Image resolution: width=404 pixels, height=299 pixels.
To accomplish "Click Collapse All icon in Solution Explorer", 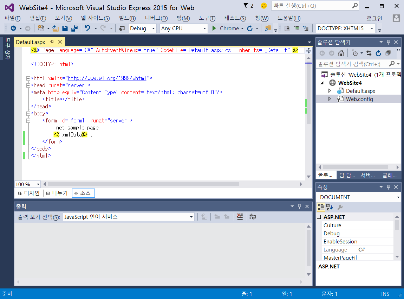I will point(388,53).
